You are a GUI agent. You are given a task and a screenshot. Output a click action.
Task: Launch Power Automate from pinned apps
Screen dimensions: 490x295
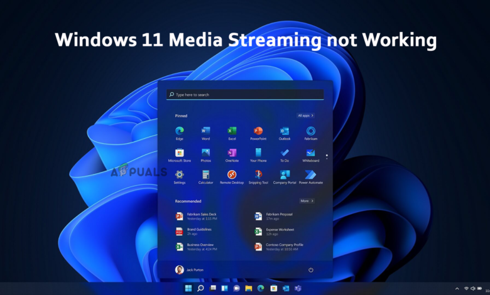310,177
